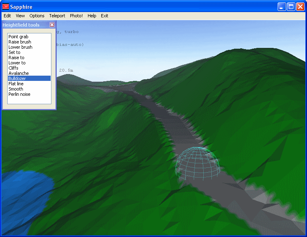307x237 pixels.
Task: Click the cyan wireframe dome brush
Action: click(198, 163)
